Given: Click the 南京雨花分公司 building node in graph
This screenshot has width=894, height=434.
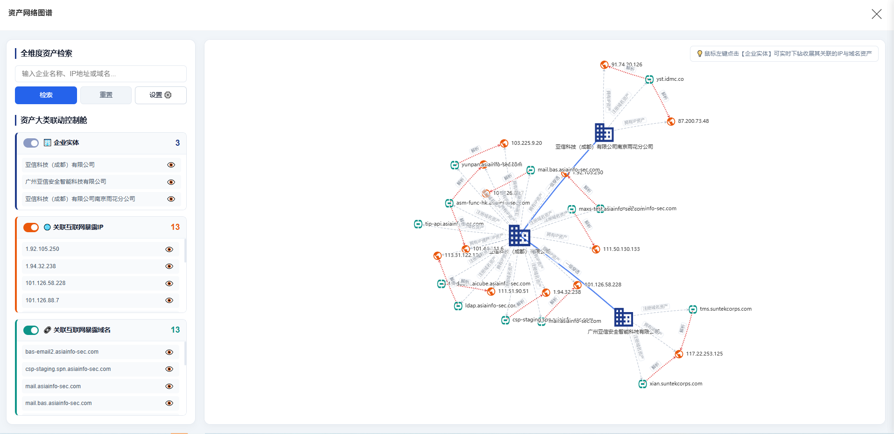Looking at the screenshot, I should tap(604, 133).
